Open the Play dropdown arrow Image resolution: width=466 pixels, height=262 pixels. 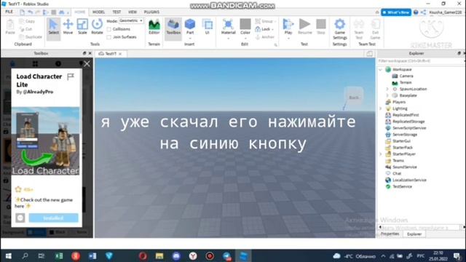click(288, 39)
